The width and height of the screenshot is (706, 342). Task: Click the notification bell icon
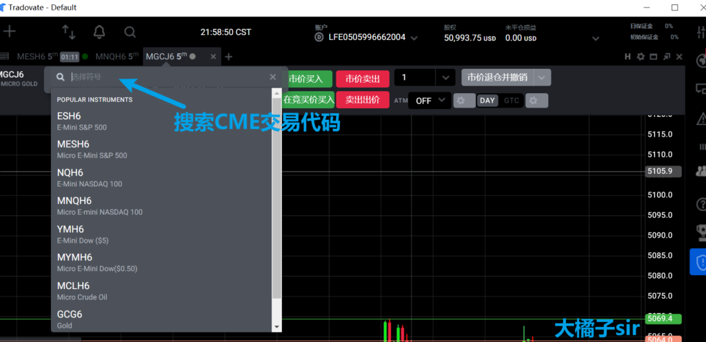coord(99,32)
